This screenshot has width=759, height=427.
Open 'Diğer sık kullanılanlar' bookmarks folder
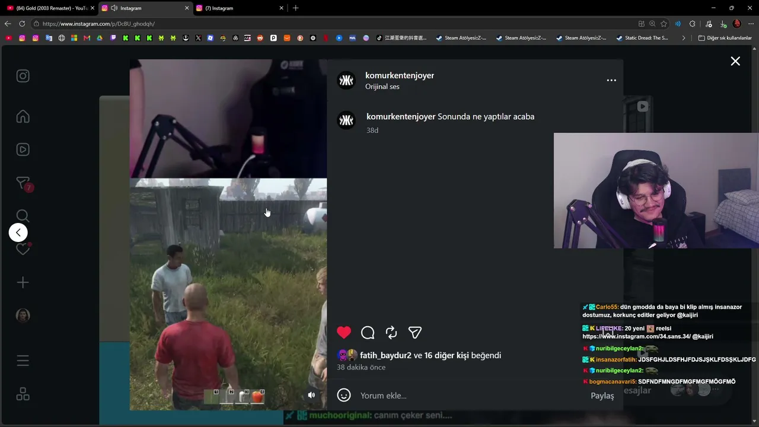(x=725, y=38)
